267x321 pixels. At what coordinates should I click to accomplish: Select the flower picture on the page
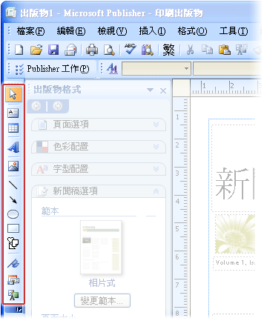click(235, 234)
